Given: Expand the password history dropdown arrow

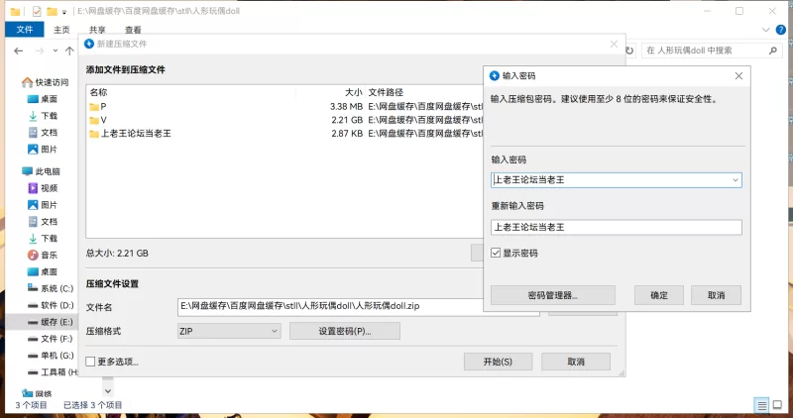Looking at the screenshot, I should coord(736,180).
